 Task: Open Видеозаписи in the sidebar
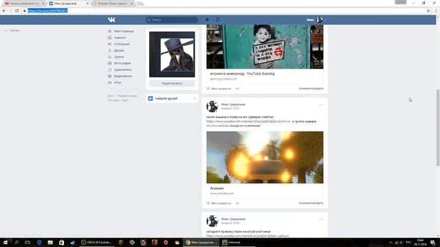click(123, 76)
